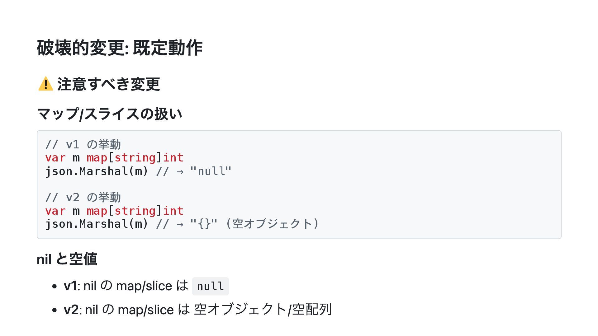The image size is (598, 336).
Task: Click the 空オブジェクト/空配列 text in the v2 bullet
Action: click(x=263, y=310)
